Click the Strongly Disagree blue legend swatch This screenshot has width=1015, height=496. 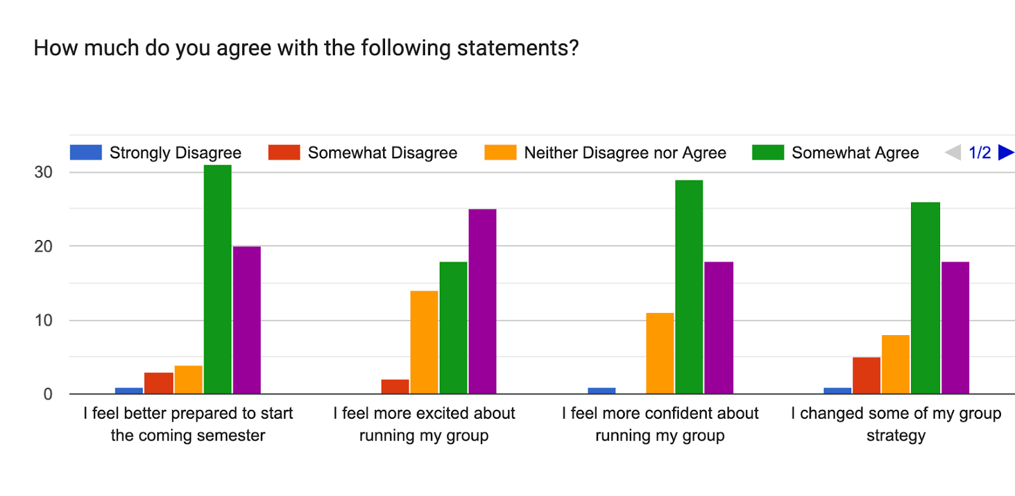86,152
